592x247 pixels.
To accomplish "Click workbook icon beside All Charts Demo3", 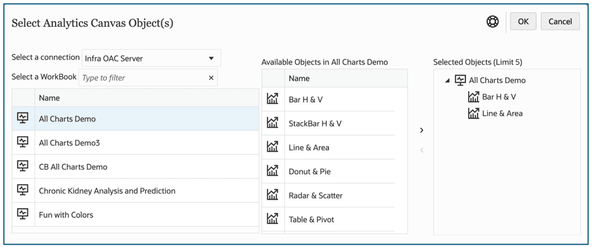I will [x=23, y=142].
